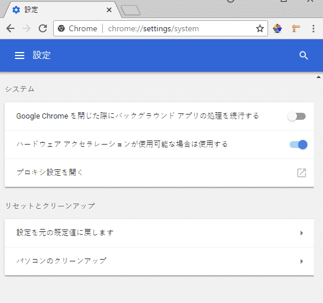Toggle the background apps switch for Google Chrome
323x303 pixels.
296,116
